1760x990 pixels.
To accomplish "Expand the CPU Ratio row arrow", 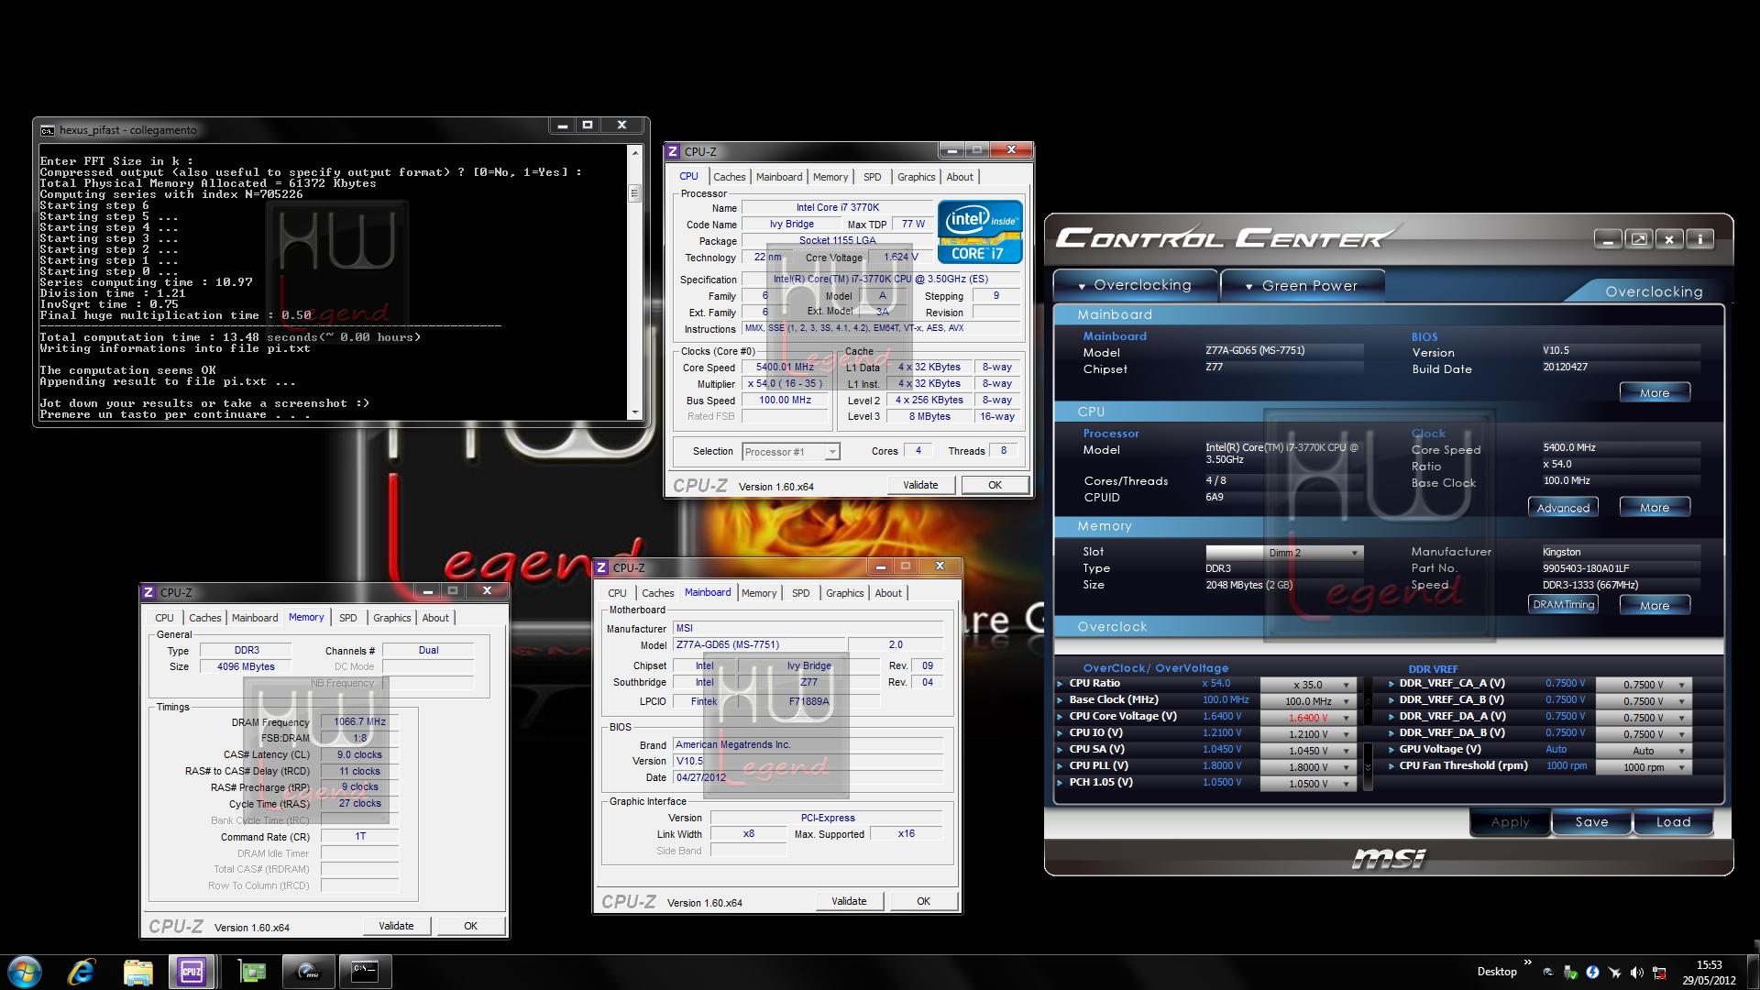I will [1061, 684].
